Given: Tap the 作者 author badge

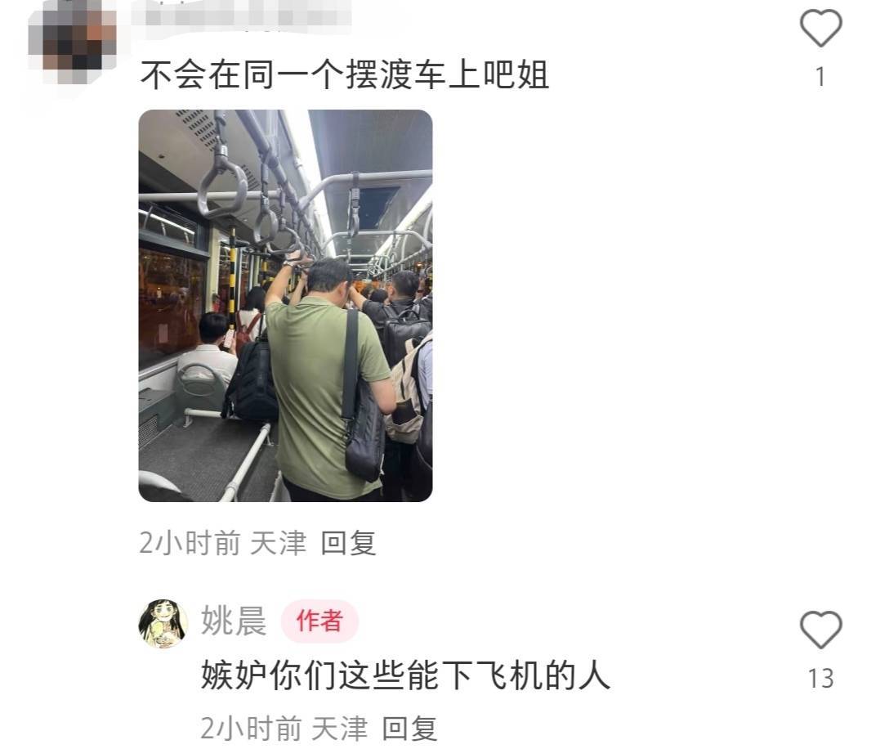Looking at the screenshot, I should point(319,621).
